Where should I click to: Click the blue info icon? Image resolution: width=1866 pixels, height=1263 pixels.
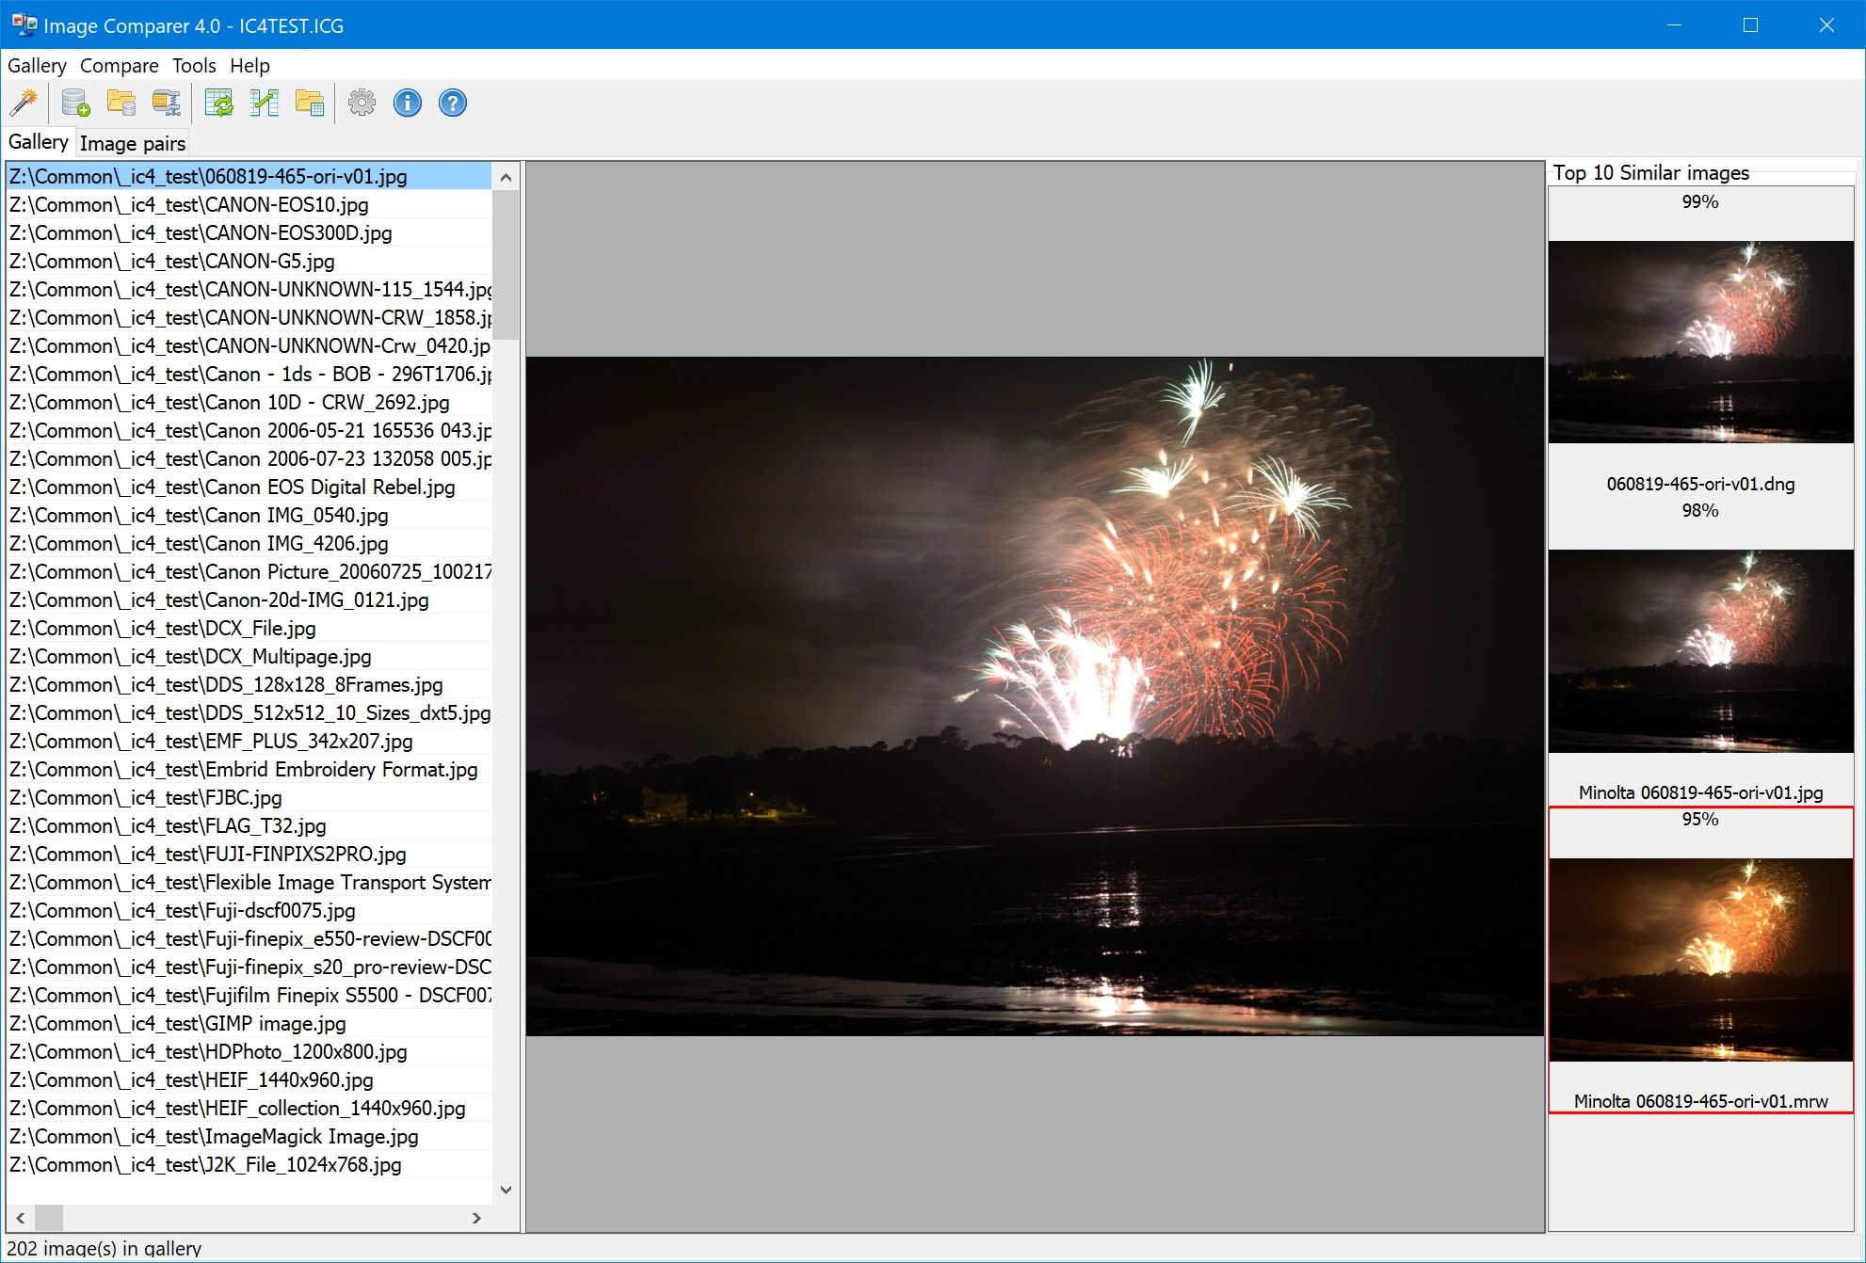click(408, 103)
